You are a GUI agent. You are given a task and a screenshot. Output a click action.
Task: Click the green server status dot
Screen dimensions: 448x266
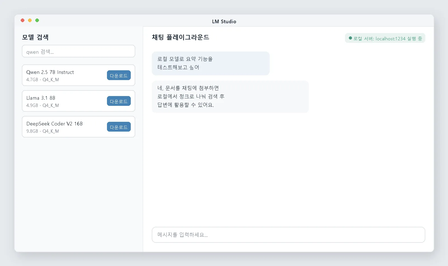tap(350, 38)
